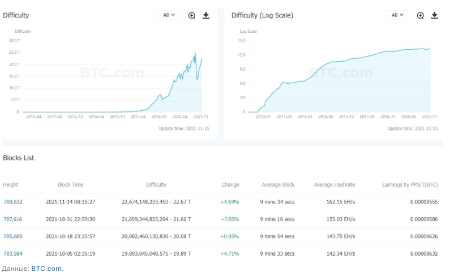Click the Height column header
The width and height of the screenshot is (450, 276).
(x=11, y=185)
